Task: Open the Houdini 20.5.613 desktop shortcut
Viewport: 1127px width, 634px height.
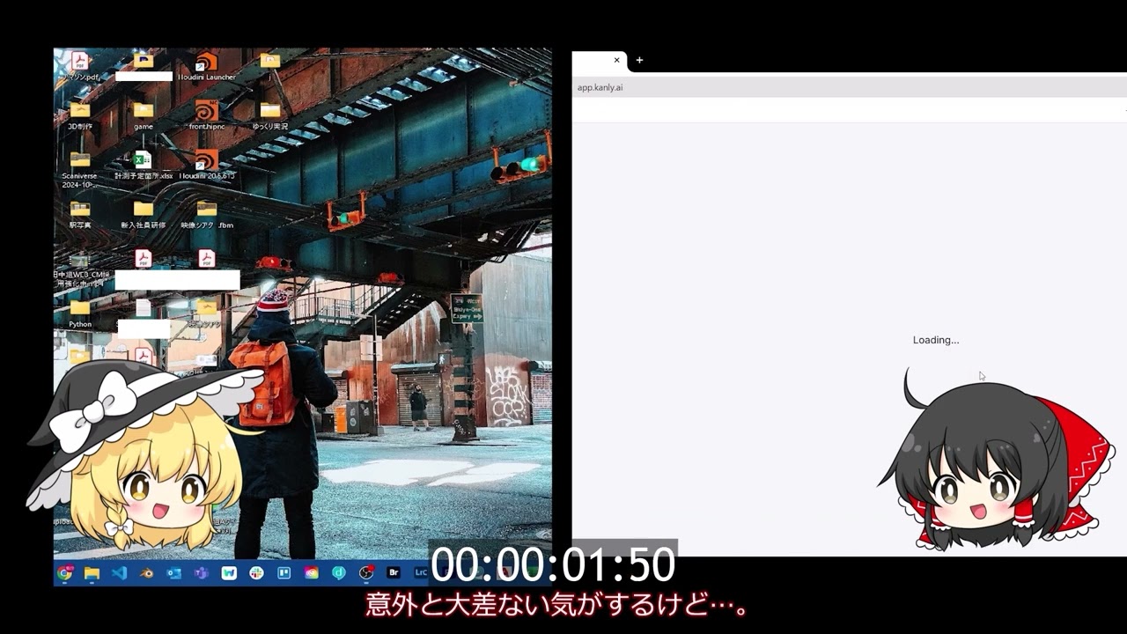Action: pos(207,165)
